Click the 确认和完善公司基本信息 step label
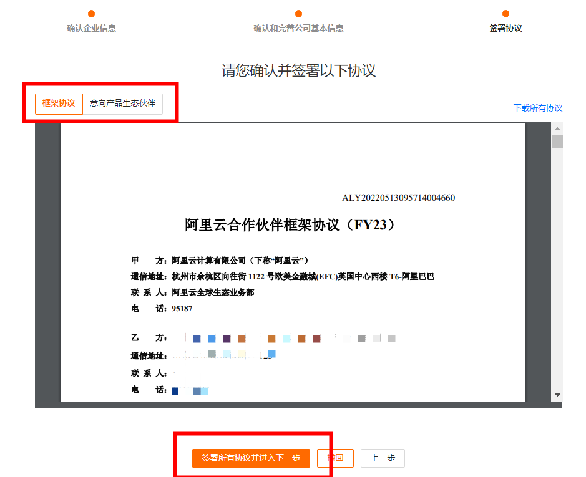 (298, 29)
